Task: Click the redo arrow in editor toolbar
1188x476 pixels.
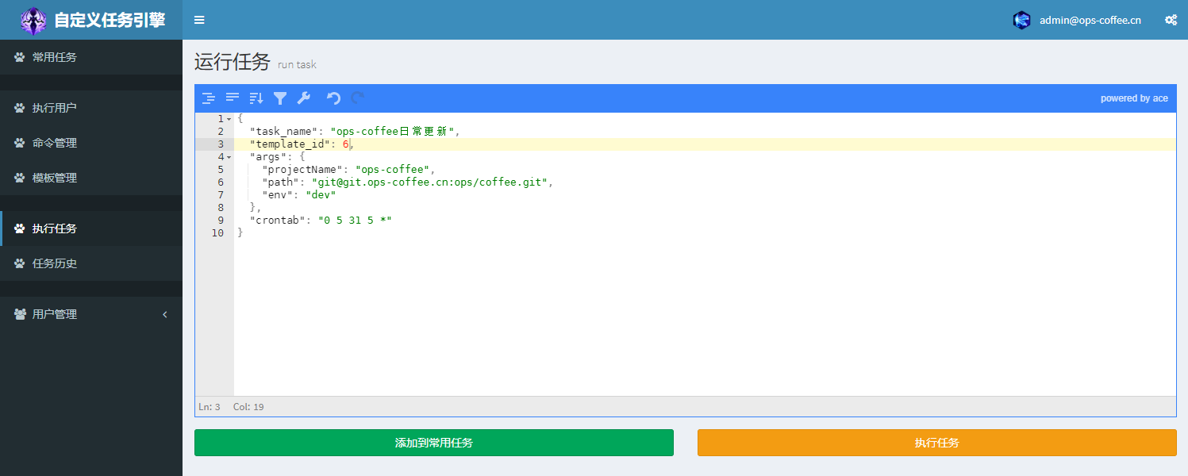Action: pos(358,98)
